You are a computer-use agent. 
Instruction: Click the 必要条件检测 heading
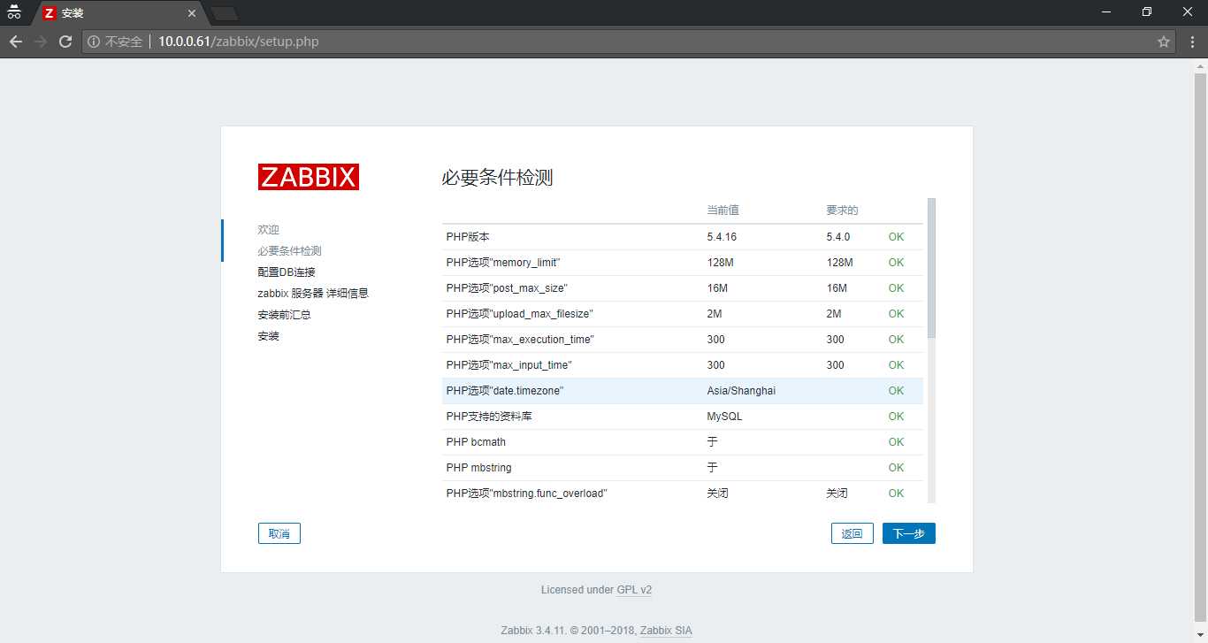coord(497,177)
